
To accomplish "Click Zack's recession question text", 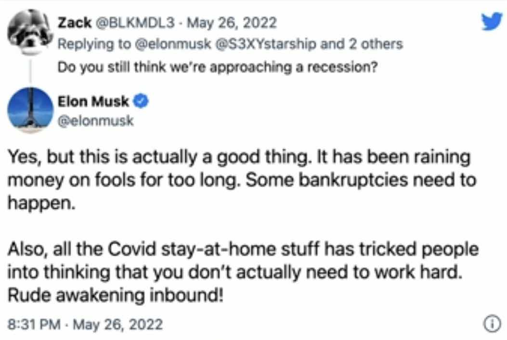I will (x=218, y=67).
